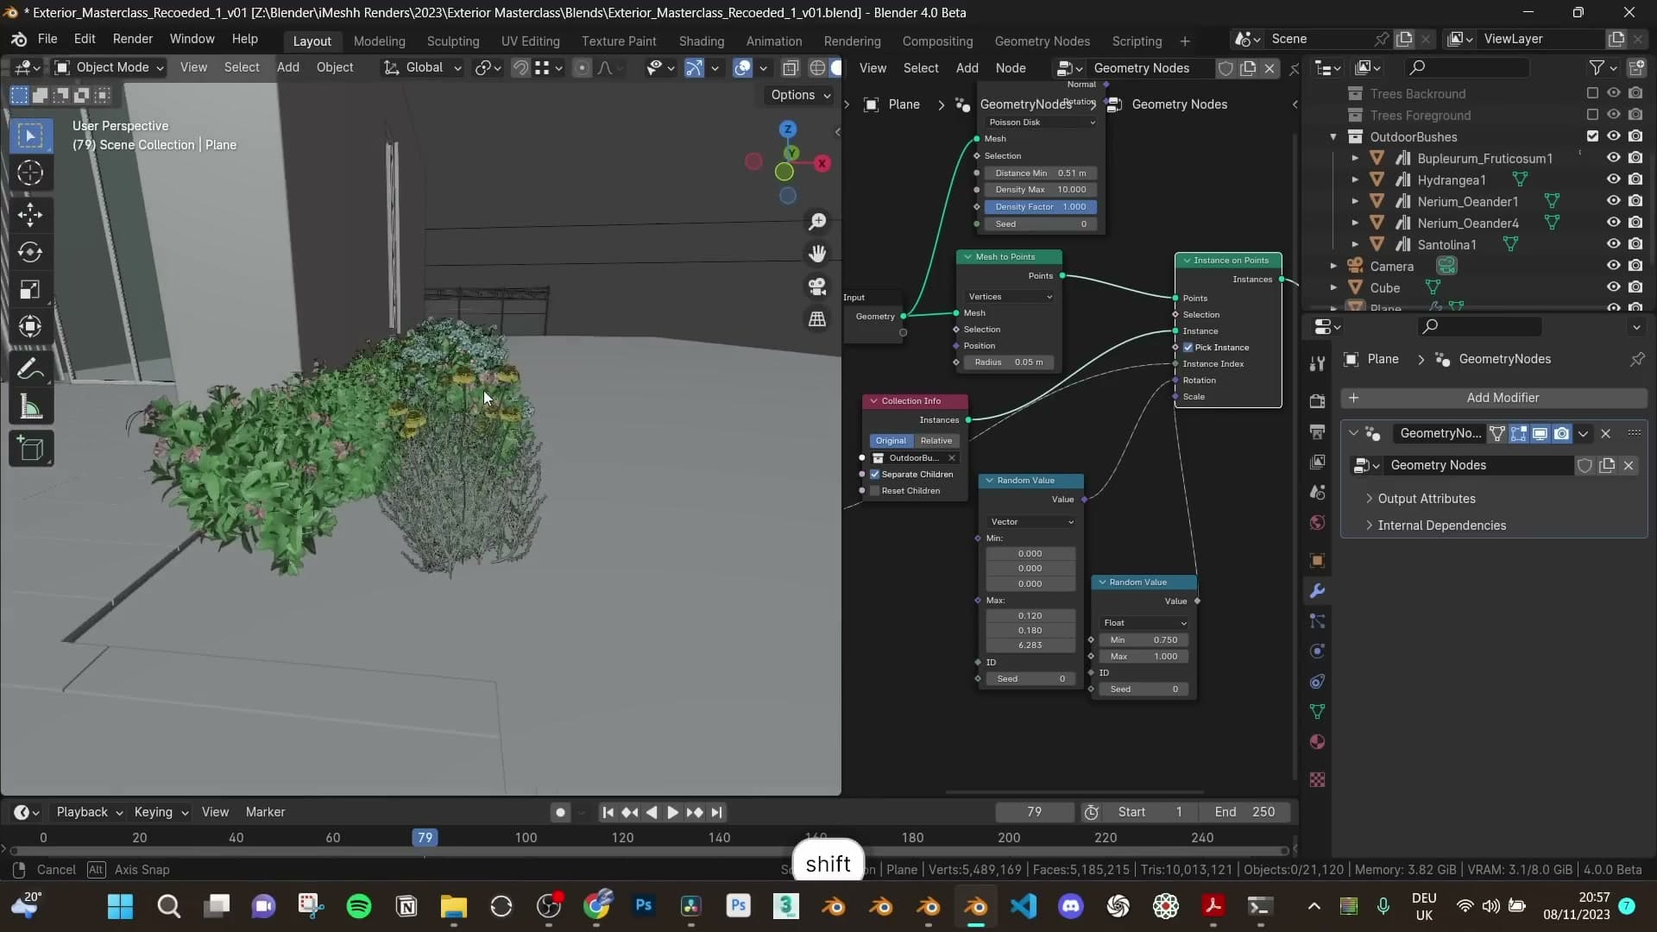
Task: Hide the Camera in viewport
Action: click(1613, 266)
